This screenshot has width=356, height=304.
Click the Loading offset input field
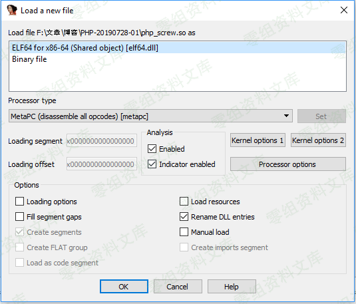[x=102, y=164]
